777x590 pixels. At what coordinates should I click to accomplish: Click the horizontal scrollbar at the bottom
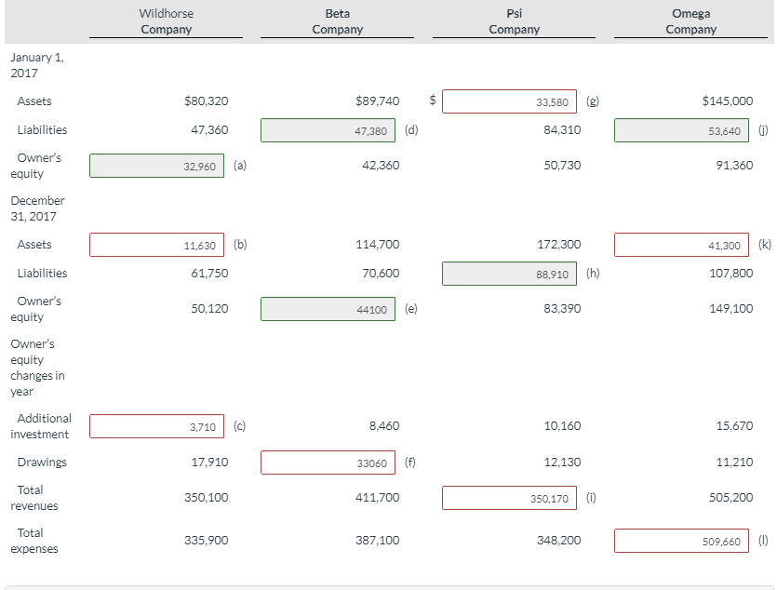388,586
